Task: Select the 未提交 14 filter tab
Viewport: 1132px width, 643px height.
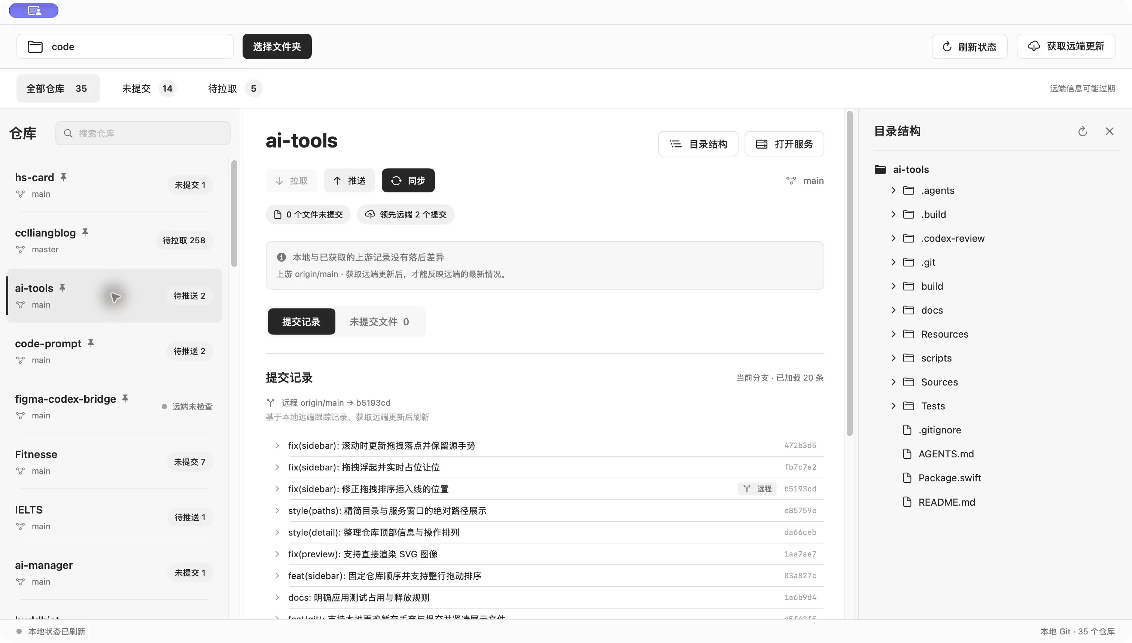Action: point(149,88)
